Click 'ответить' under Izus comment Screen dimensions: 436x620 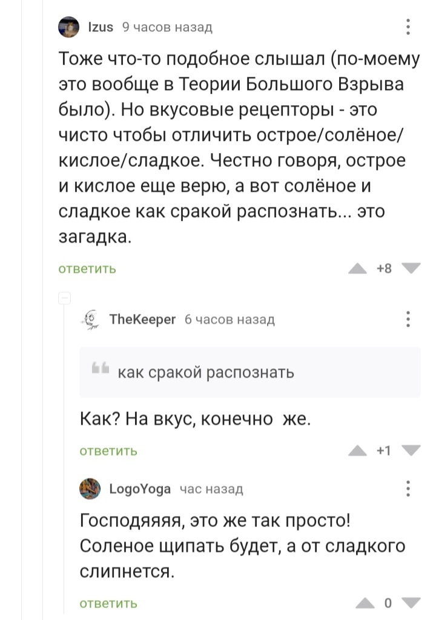pos(87,269)
